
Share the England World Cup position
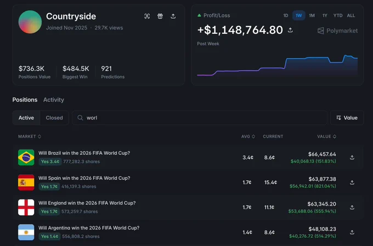point(352,208)
